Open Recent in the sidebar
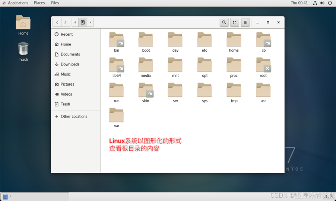This screenshot has height=201, width=336. 76,34
